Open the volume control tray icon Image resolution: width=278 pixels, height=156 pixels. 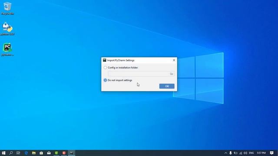245,153
